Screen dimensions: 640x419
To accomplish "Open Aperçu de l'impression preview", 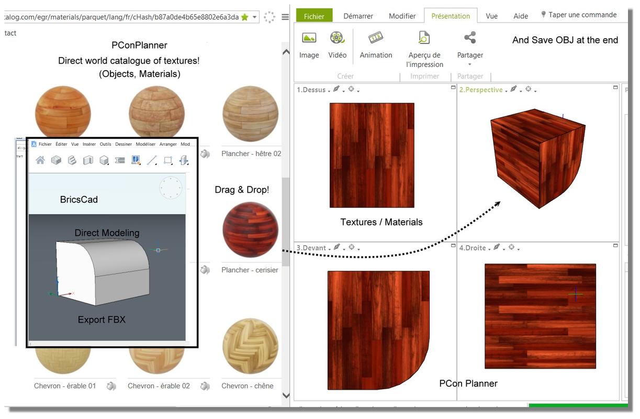I will pos(424,38).
